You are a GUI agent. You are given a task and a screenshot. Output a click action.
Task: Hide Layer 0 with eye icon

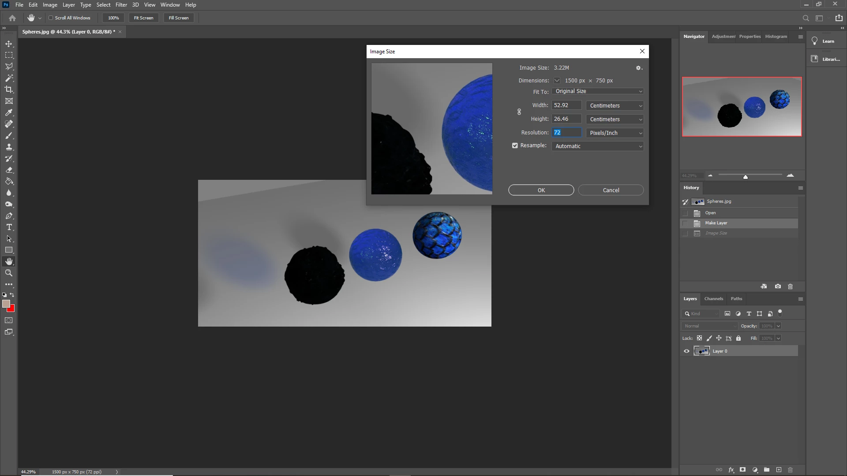tap(686, 351)
